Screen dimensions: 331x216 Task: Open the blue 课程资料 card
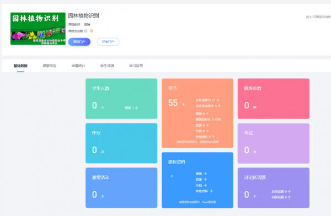click(197, 180)
